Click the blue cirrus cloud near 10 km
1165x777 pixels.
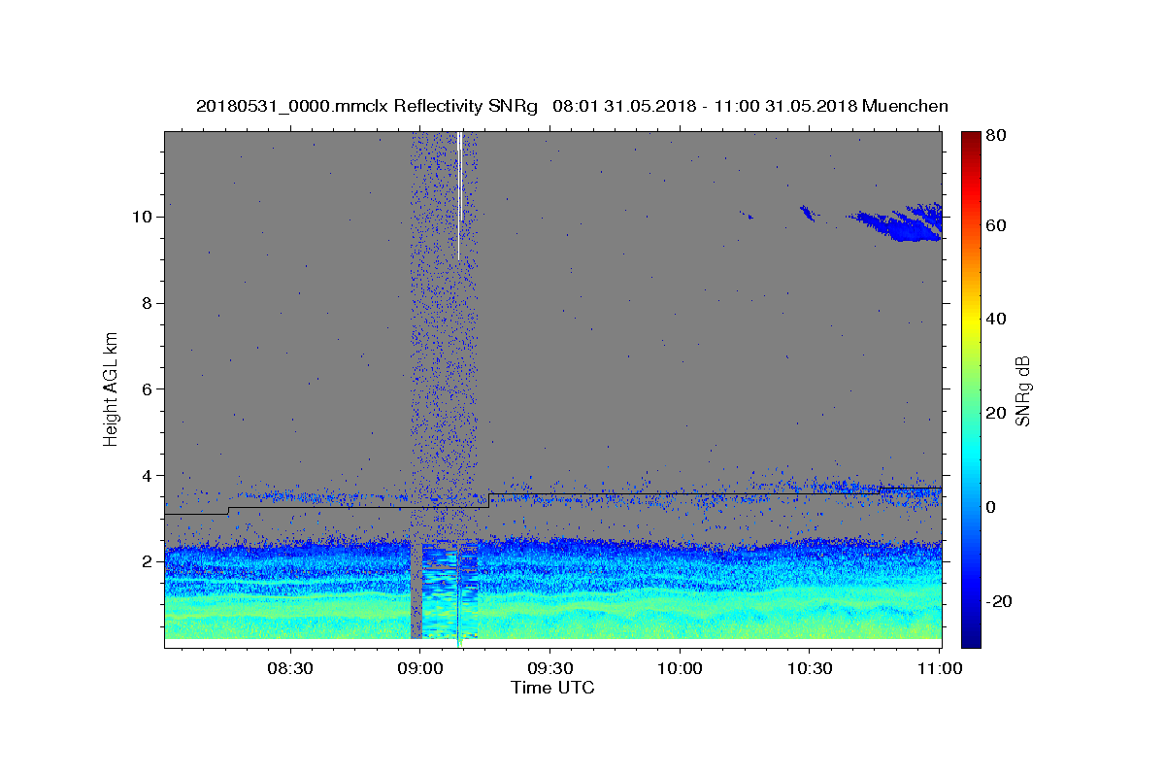click(897, 224)
